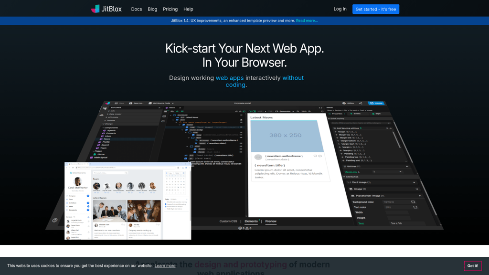This screenshot has height=275, width=489.
Task: Click Get started - It's free button
Action: [x=375, y=9]
